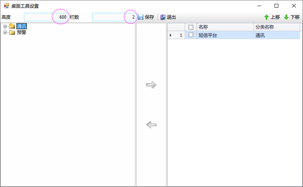Click the 保存 label in the toolbar
The height and width of the screenshot is (187, 303).
coord(149,17)
